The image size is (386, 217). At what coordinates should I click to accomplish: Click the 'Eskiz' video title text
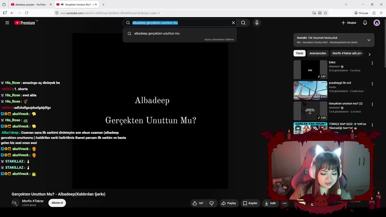pos(332,62)
